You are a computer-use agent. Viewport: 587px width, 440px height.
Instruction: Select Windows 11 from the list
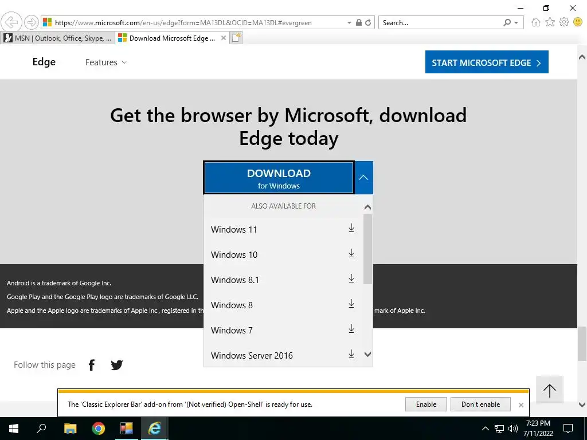pos(234,229)
